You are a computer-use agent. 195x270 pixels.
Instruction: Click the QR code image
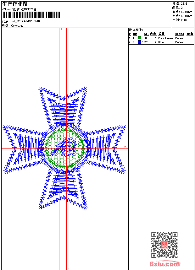point(164,245)
